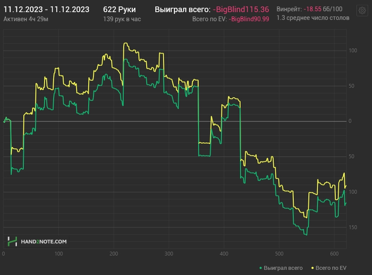Click '1.3 среднее число столов' text

313,18
